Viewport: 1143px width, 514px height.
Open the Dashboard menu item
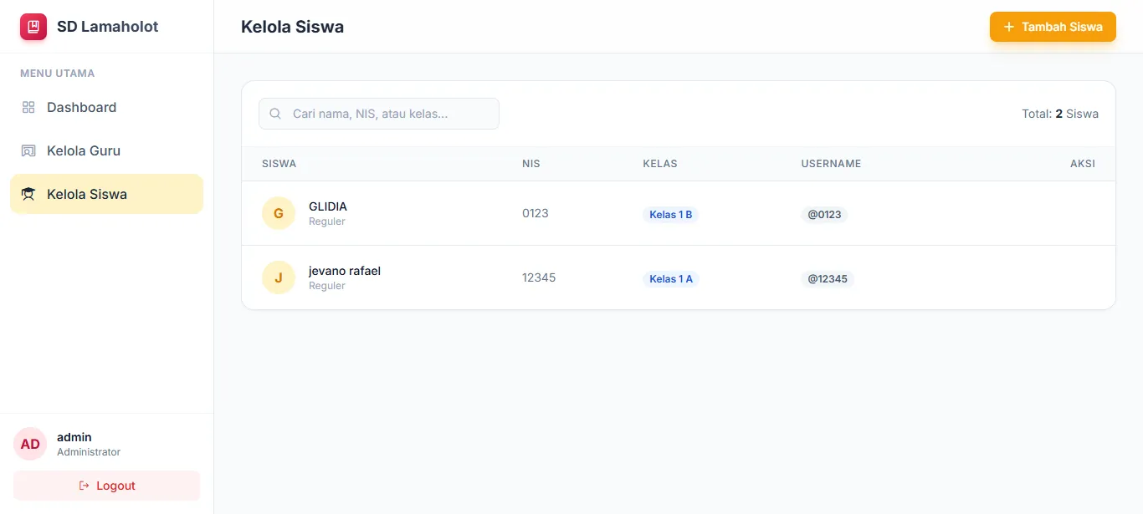coord(81,107)
